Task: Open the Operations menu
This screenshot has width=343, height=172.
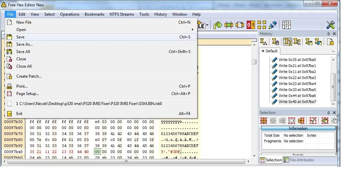Action: click(x=70, y=14)
